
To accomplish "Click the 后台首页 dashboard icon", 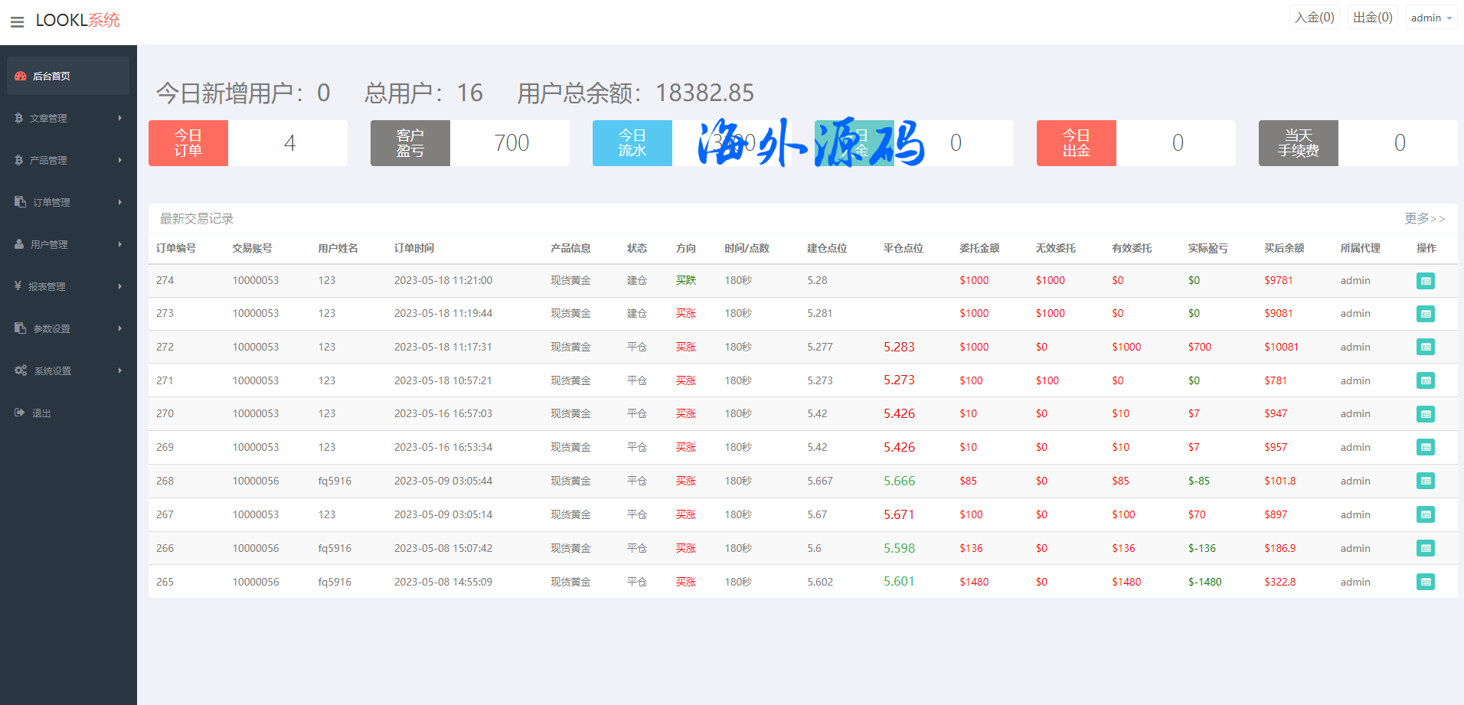I will pos(21,76).
